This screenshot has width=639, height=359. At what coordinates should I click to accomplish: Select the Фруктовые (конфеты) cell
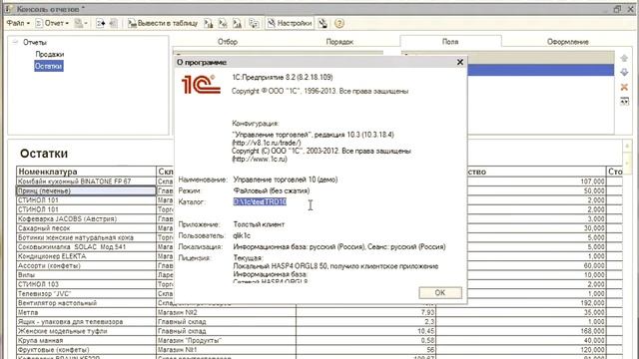pos(86,350)
